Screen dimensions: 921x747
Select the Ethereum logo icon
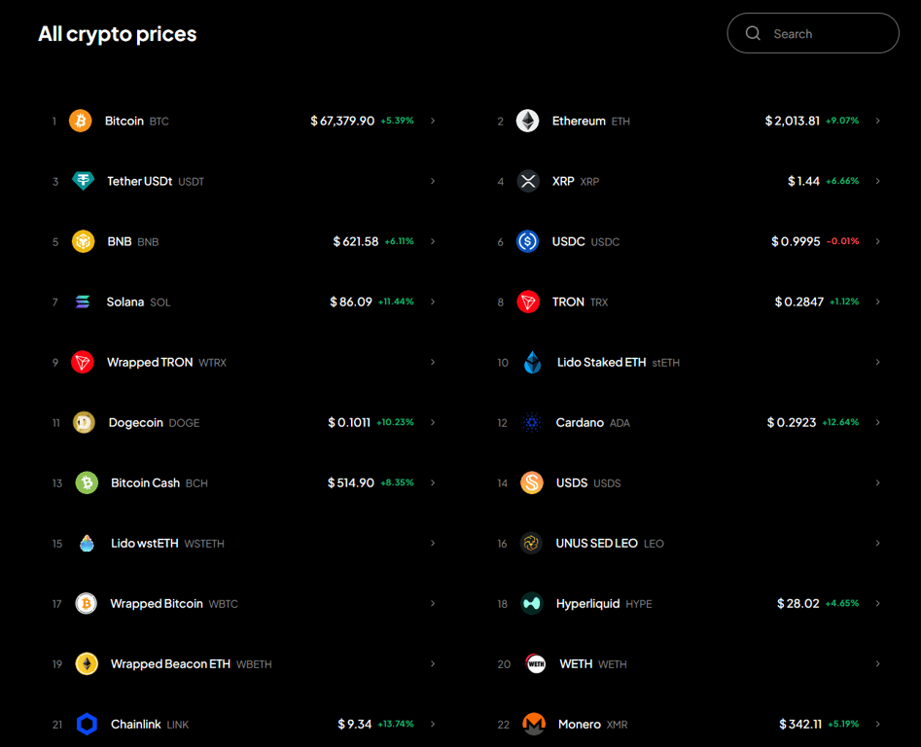528,121
